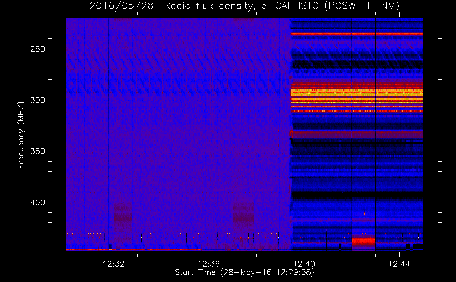Click the 12:36 time tick label
456x282 pixels.
click(209, 264)
